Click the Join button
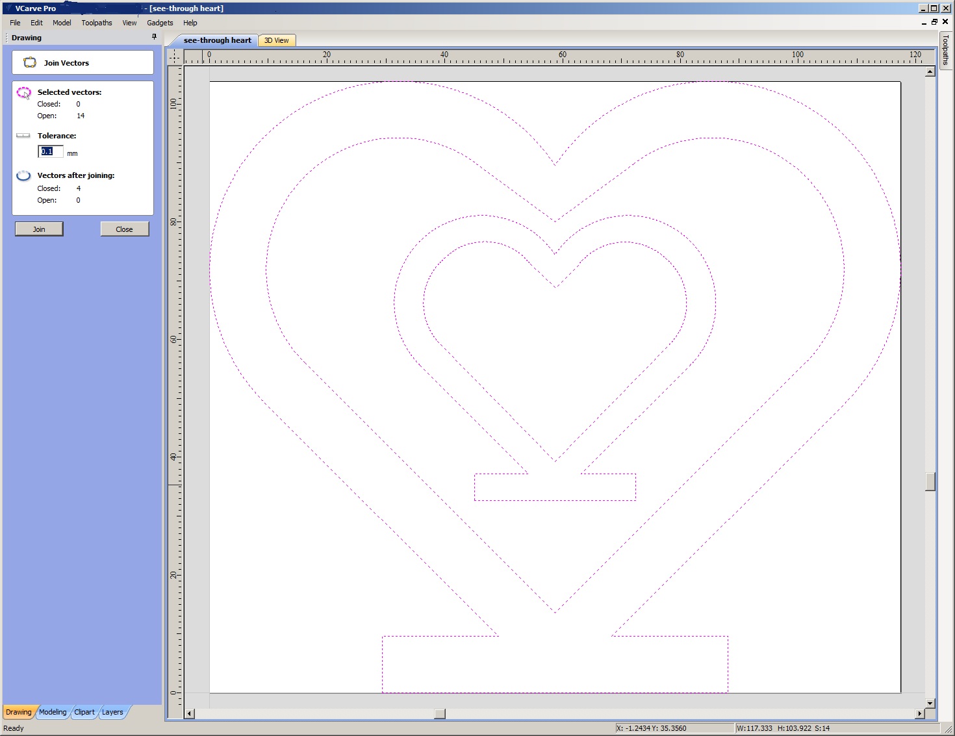The height and width of the screenshot is (736, 955). 39,229
